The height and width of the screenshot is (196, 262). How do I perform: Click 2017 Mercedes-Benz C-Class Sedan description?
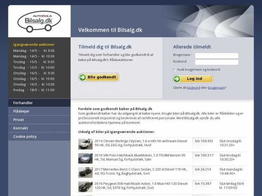(141, 171)
